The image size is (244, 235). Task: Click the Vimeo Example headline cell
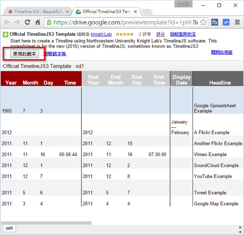click(x=210, y=154)
